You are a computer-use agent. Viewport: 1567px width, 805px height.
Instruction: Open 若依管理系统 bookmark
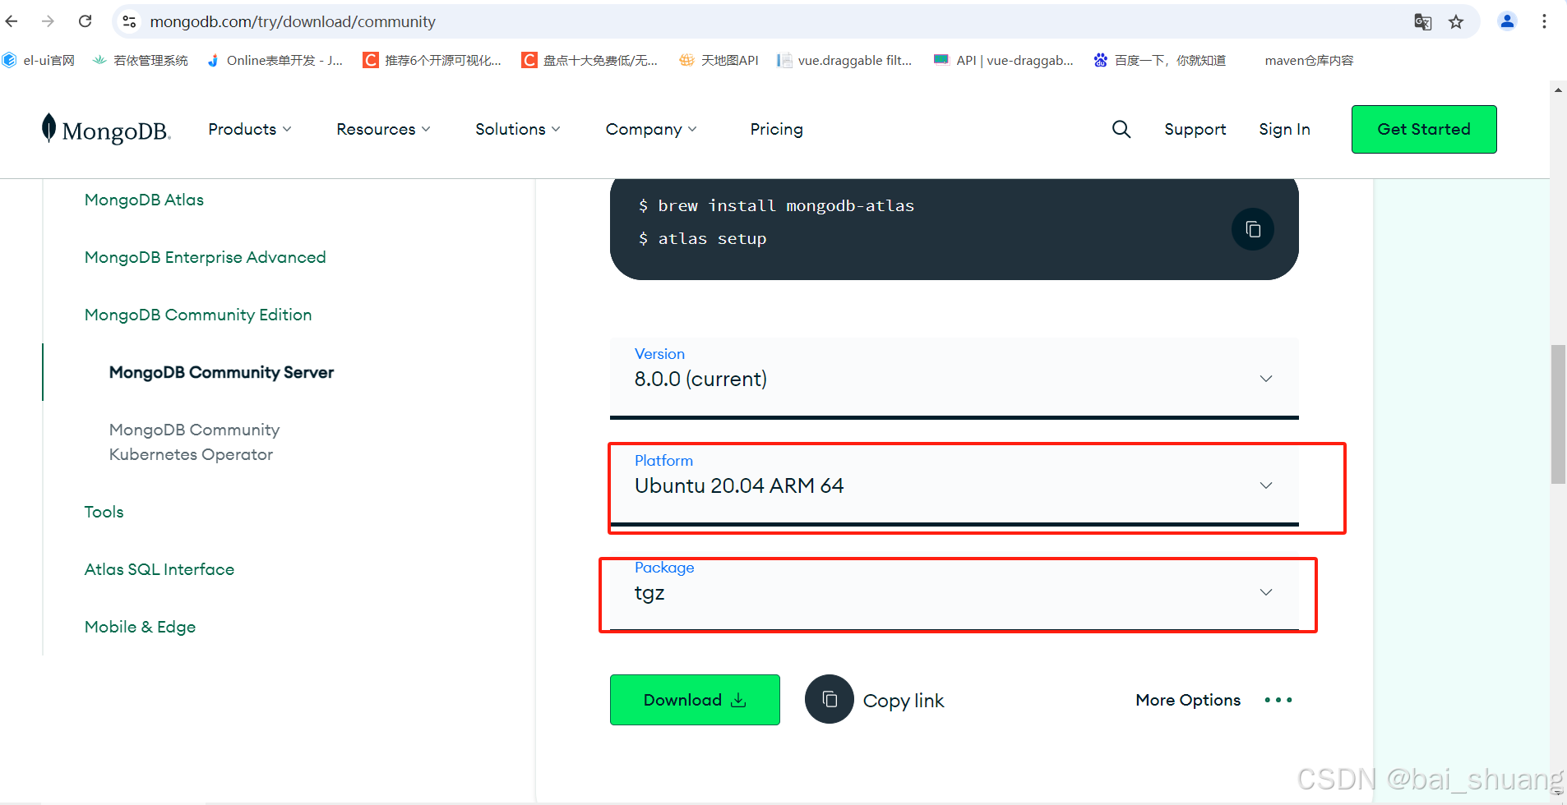pos(141,60)
